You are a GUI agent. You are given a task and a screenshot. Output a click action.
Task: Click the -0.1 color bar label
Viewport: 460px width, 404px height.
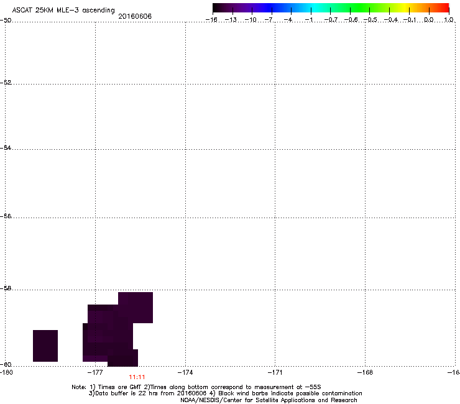pyautogui.click(x=410, y=20)
